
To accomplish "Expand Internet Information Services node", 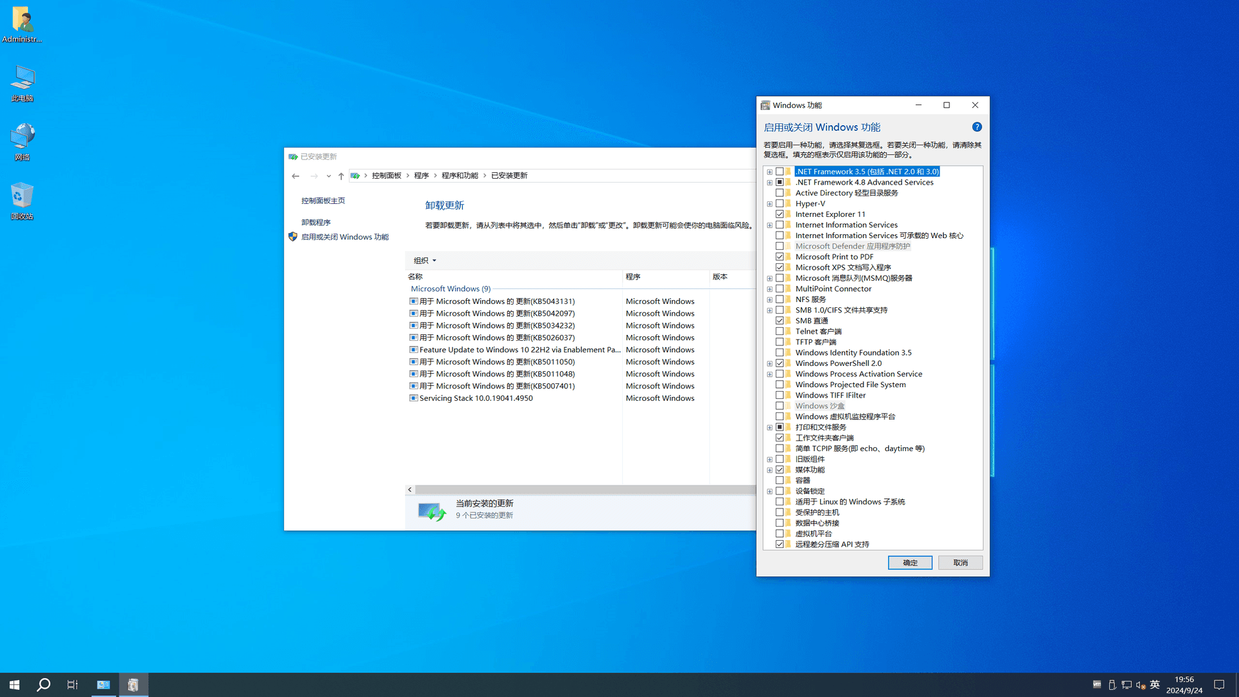I will coord(769,225).
